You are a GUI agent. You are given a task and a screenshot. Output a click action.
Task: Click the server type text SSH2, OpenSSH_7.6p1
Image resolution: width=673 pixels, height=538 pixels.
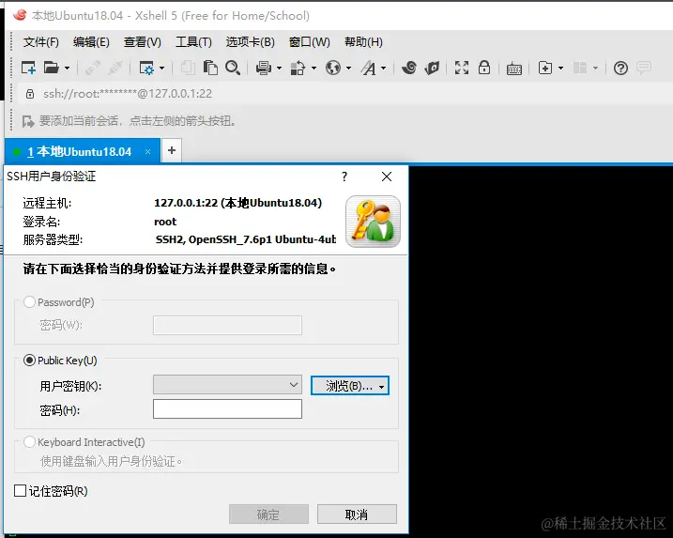click(246, 239)
